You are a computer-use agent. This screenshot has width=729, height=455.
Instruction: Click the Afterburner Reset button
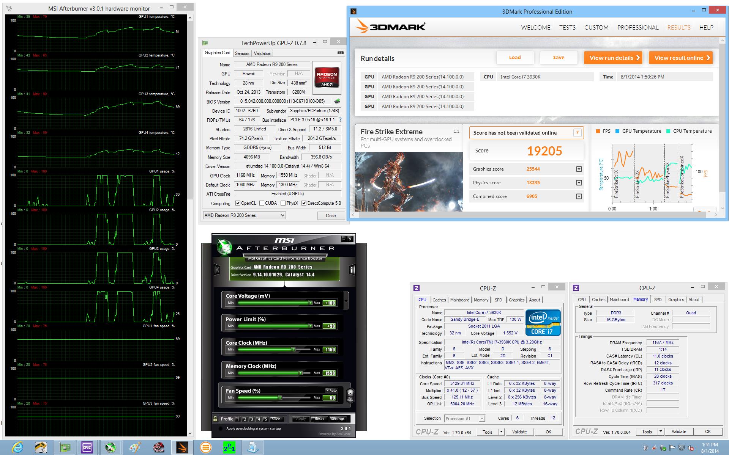pyautogui.click(x=319, y=419)
